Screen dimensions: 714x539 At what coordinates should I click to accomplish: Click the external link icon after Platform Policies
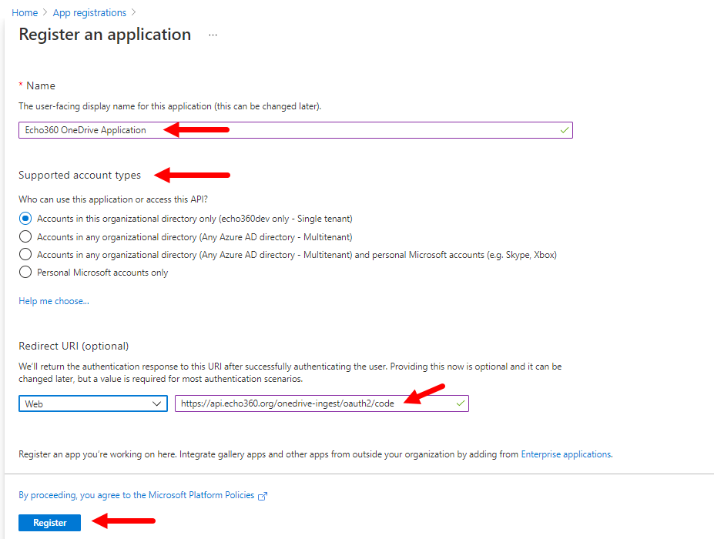(263, 496)
